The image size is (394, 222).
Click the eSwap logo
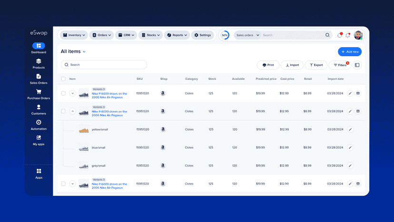[x=39, y=33]
